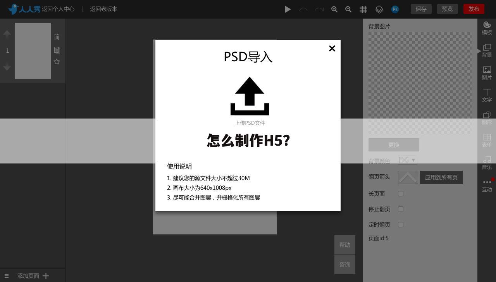Toggle the grid overlay icon
The image size is (496, 282).
click(363, 9)
